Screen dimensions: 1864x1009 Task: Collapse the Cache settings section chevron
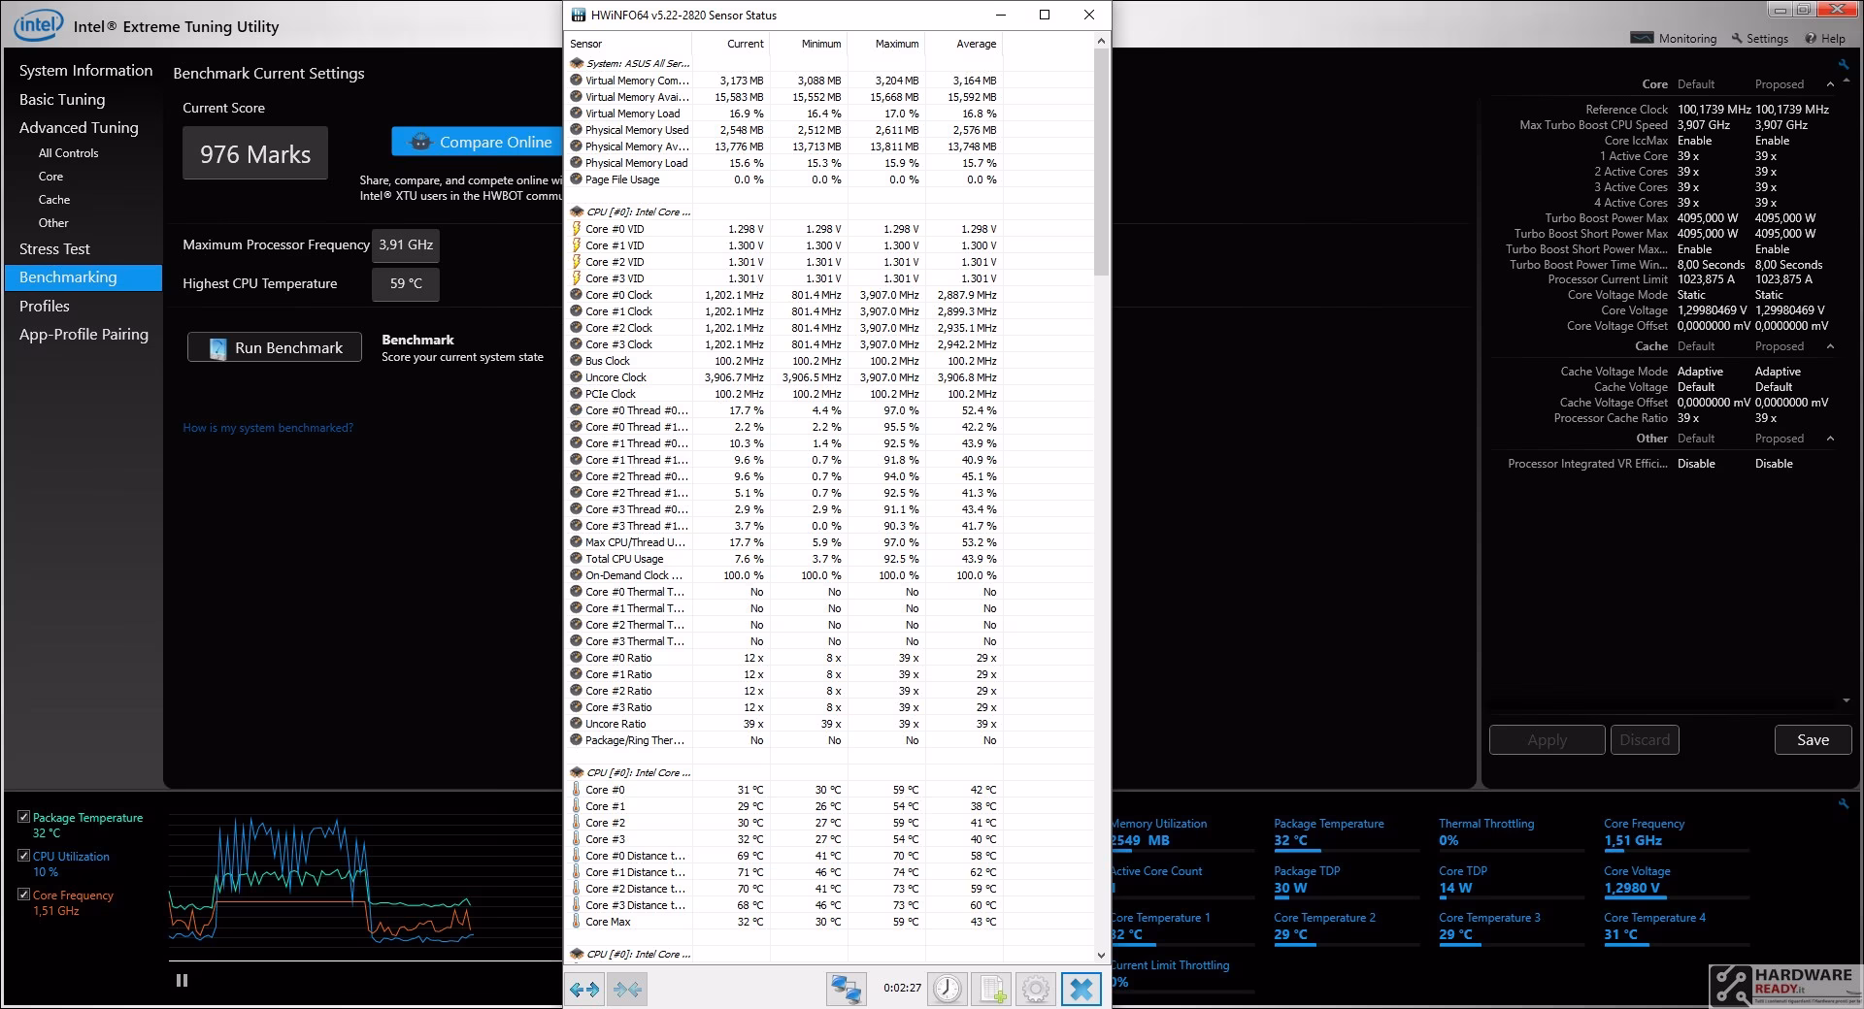1830,346
